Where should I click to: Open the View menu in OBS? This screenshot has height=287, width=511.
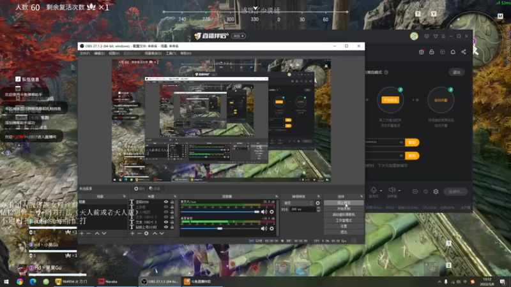[114, 54]
